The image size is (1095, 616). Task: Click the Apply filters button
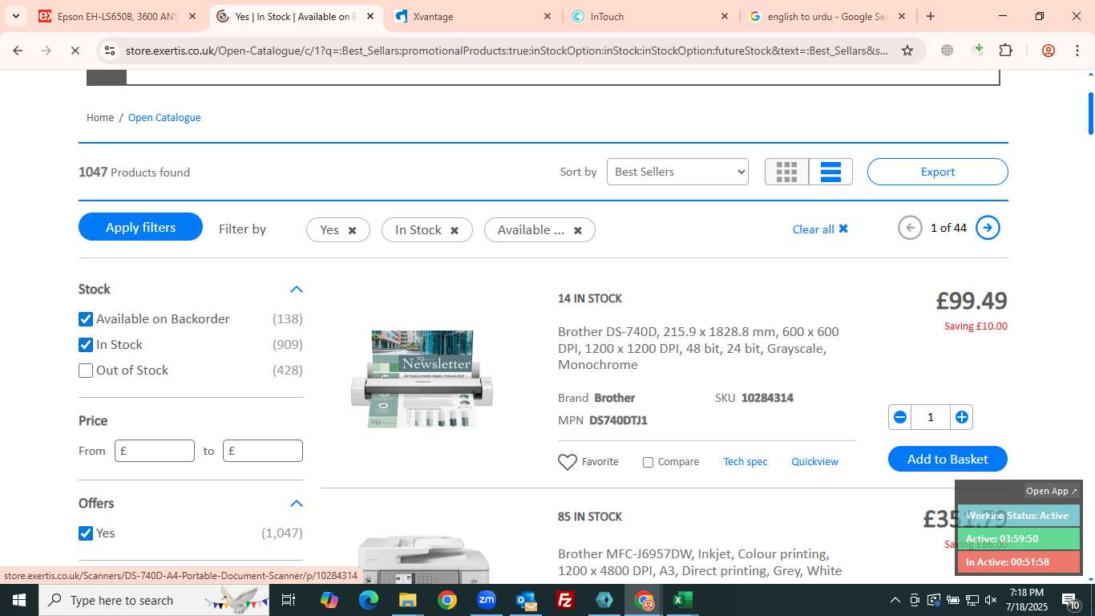point(140,227)
